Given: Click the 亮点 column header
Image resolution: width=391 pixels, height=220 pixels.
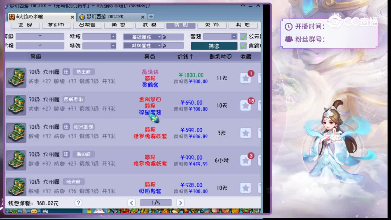Looking at the screenshot, I should [150, 57].
